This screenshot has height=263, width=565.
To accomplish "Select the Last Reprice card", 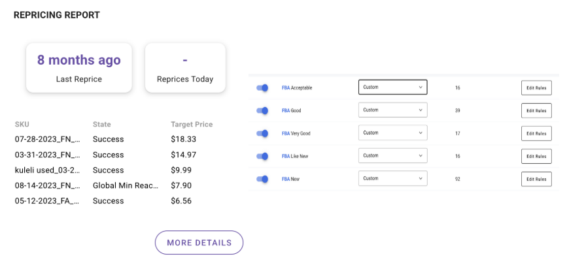I will tap(79, 68).
